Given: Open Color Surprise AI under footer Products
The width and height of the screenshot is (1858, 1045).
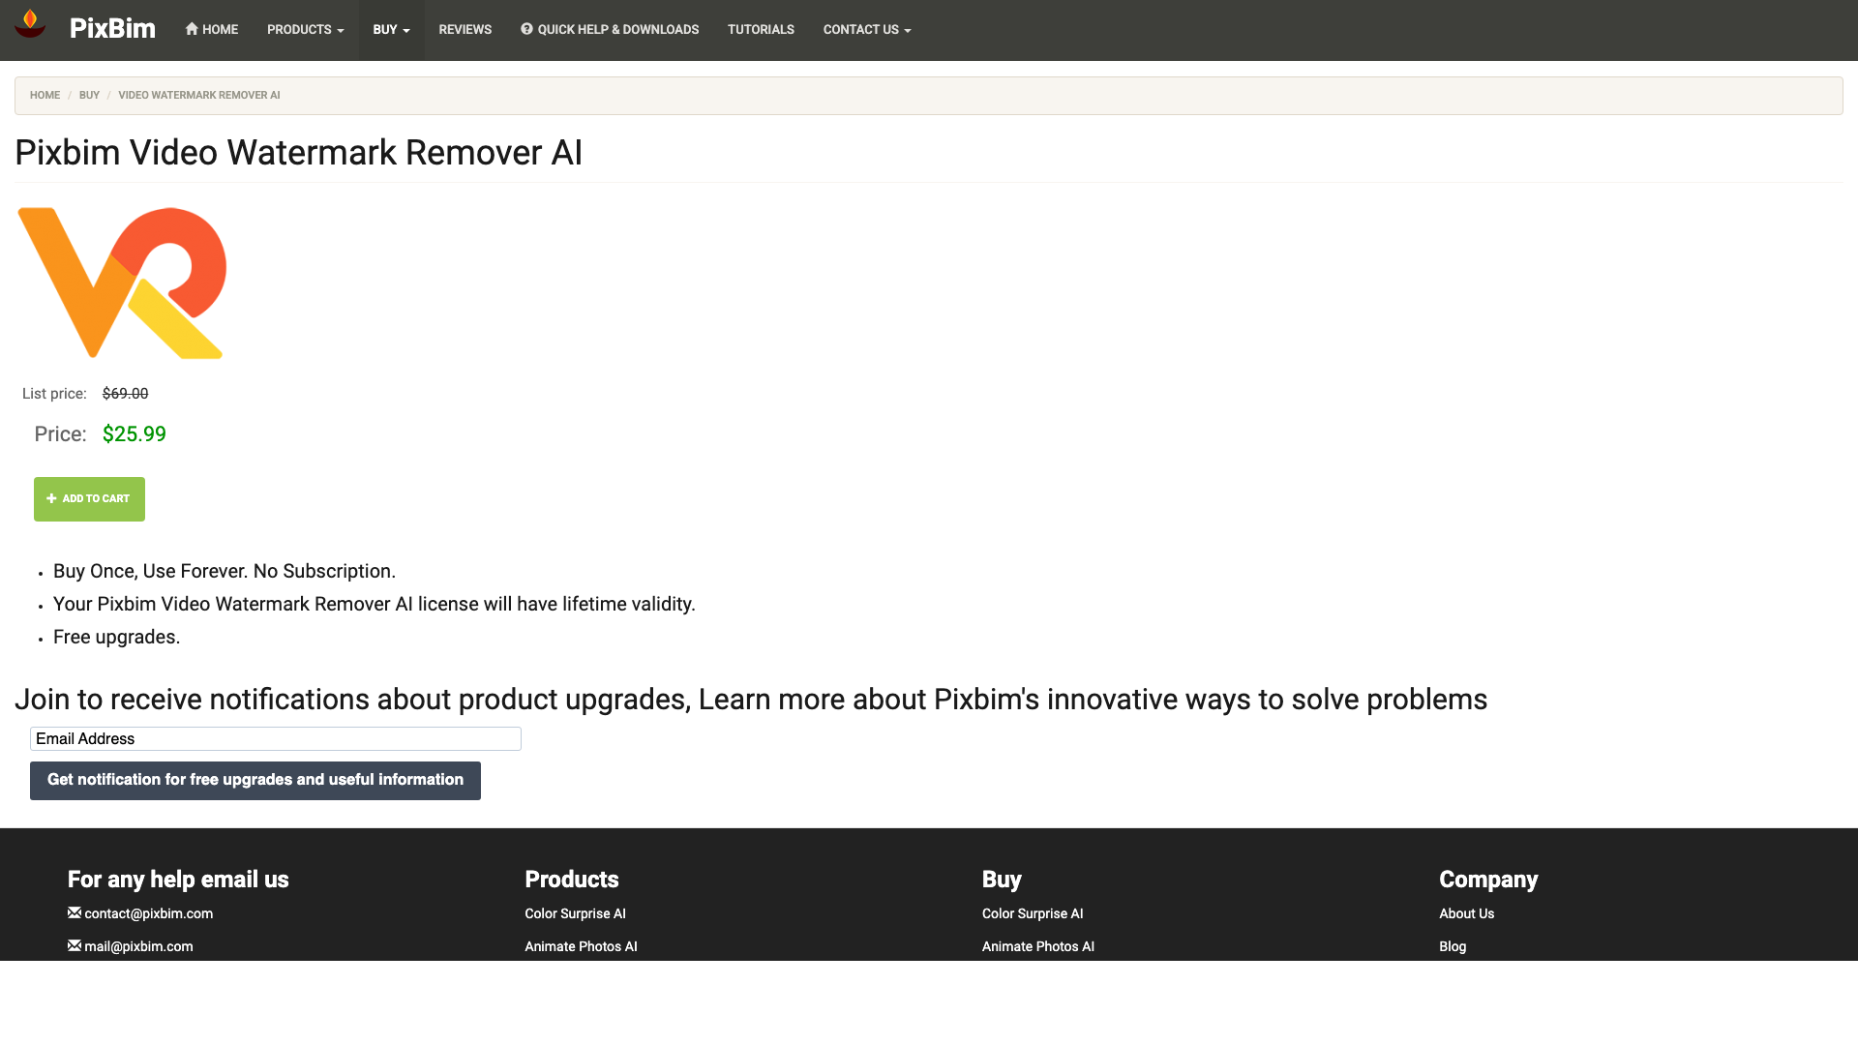Looking at the screenshot, I should (575, 913).
